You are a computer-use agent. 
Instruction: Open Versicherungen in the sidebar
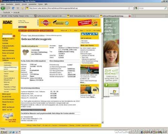click(8, 99)
